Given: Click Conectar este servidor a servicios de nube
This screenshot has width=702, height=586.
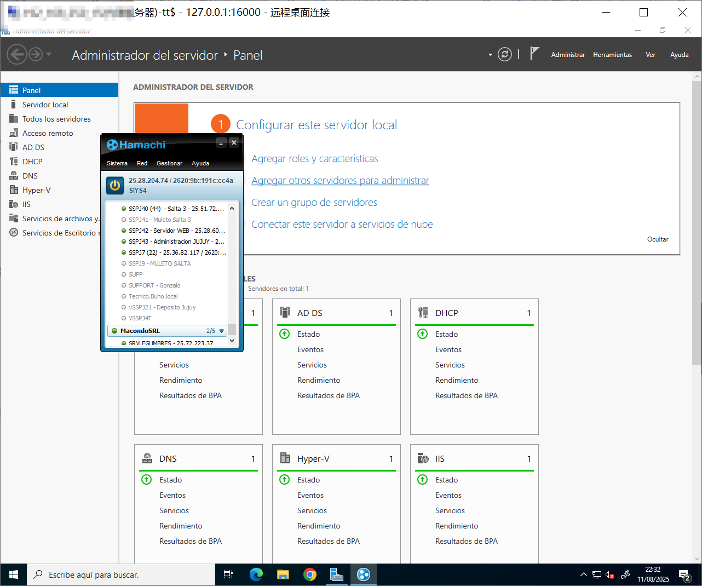Looking at the screenshot, I should coord(342,225).
